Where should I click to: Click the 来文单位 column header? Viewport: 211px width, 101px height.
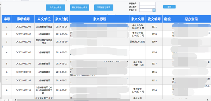point(44,19)
